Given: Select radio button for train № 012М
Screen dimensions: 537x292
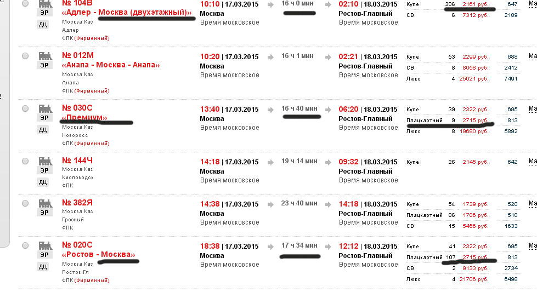Looking at the screenshot, I should coord(25,56).
